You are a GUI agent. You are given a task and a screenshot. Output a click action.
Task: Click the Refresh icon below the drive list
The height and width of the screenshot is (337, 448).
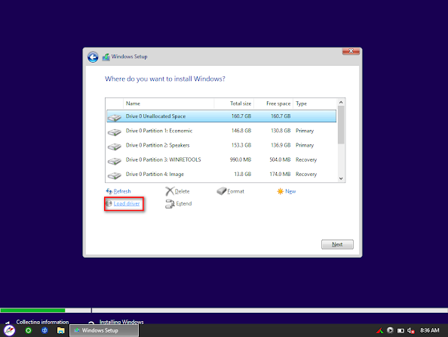click(x=109, y=191)
